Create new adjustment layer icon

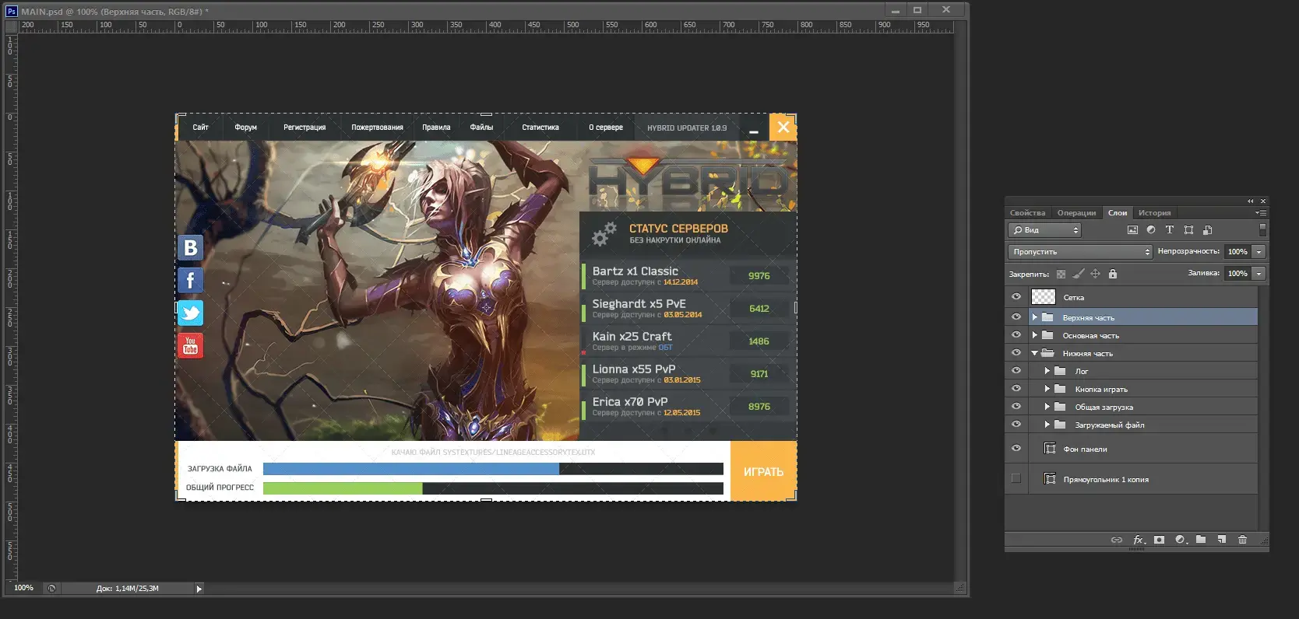point(1181,540)
